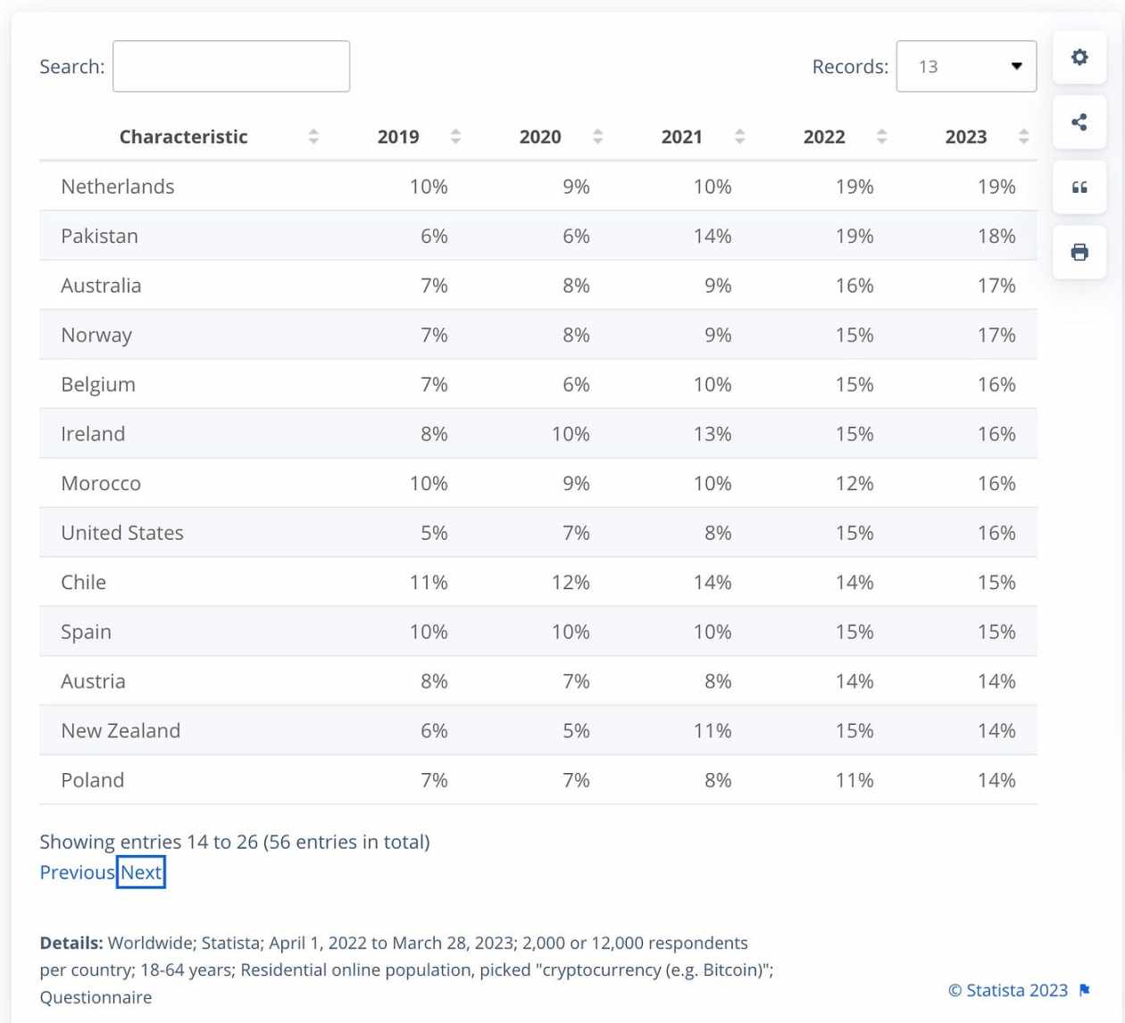Sort by the Characteristic column arrows

pos(313,137)
